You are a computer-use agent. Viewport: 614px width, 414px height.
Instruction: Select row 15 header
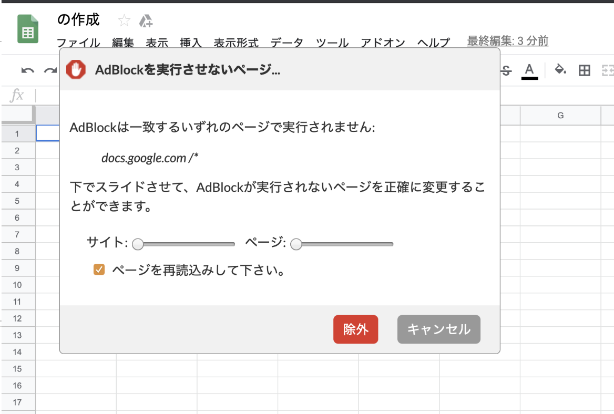[x=17, y=369]
